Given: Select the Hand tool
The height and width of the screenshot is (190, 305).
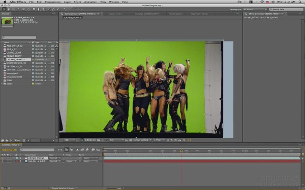Looking at the screenshot, I should click(x=8, y=9).
